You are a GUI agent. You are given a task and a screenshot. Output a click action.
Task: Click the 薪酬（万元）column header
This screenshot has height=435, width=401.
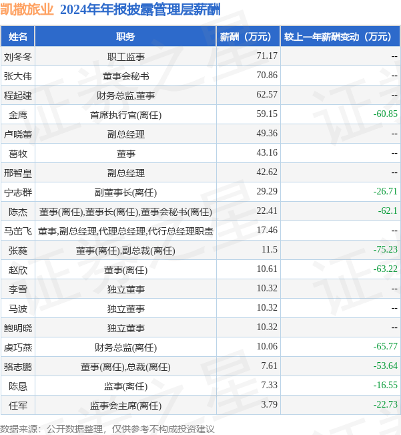click(248, 36)
